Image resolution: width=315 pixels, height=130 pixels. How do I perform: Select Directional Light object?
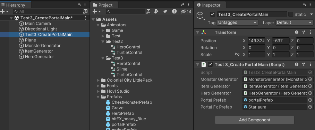point(41,29)
